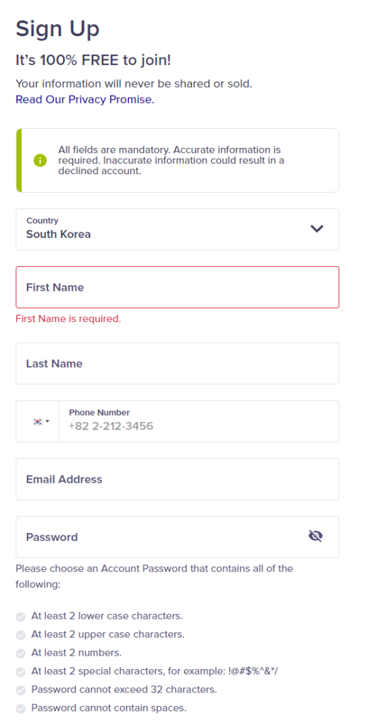Image resolution: width=386 pixels, height=725 pixels.
Task: Expand the Country dropdown chevron
Action: click(317, 229)
